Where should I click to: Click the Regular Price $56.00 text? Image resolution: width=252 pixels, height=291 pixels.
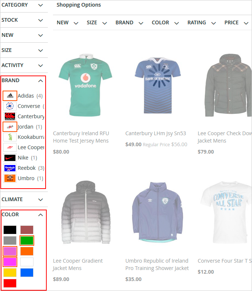[x=165, y=144]
